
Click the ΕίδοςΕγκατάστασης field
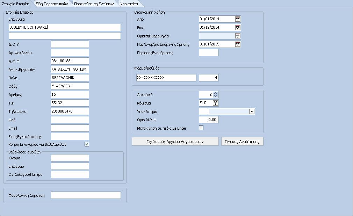click(70, 137)
